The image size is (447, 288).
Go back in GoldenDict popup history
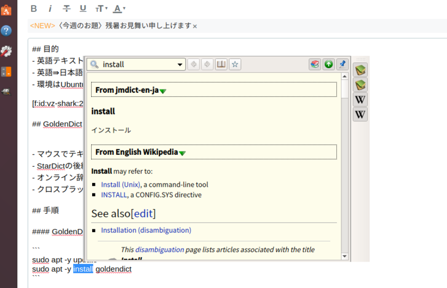(194, 64)
